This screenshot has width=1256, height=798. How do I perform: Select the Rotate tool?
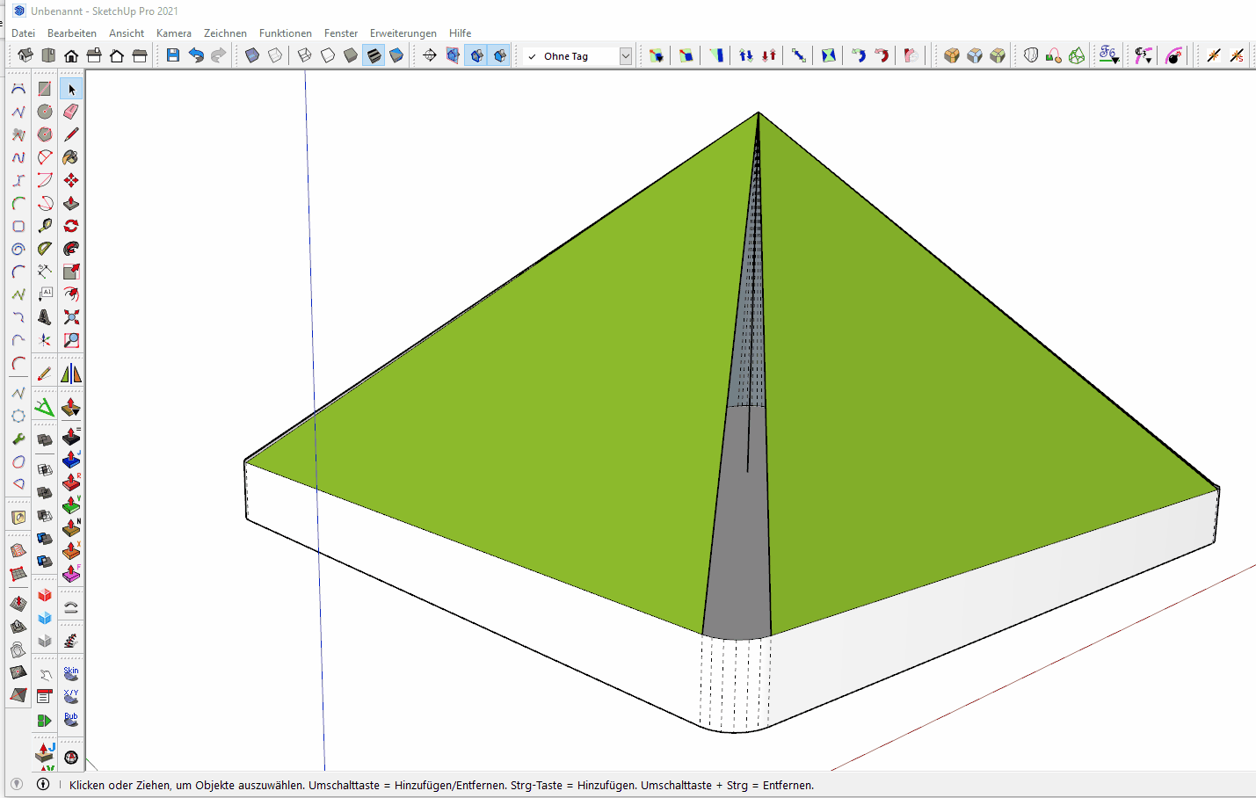(71, 226)
